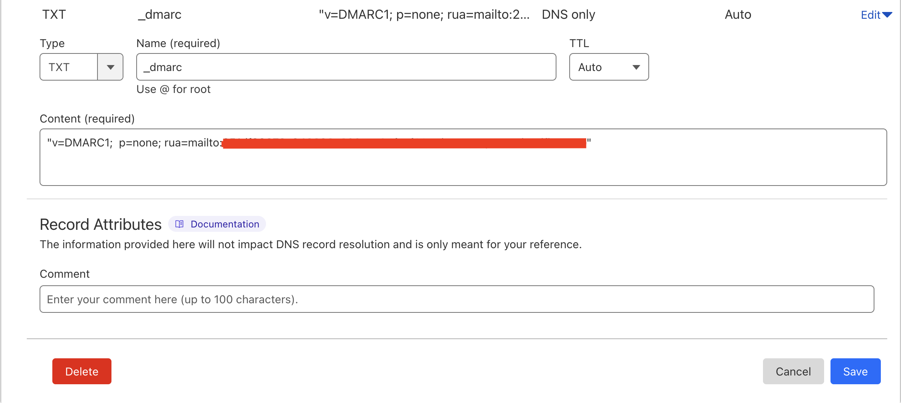The height and width of the screenshot is (403, 902).
Task: Collapse the record with the blue Edit arrow
Action: [x=887, y=15]
